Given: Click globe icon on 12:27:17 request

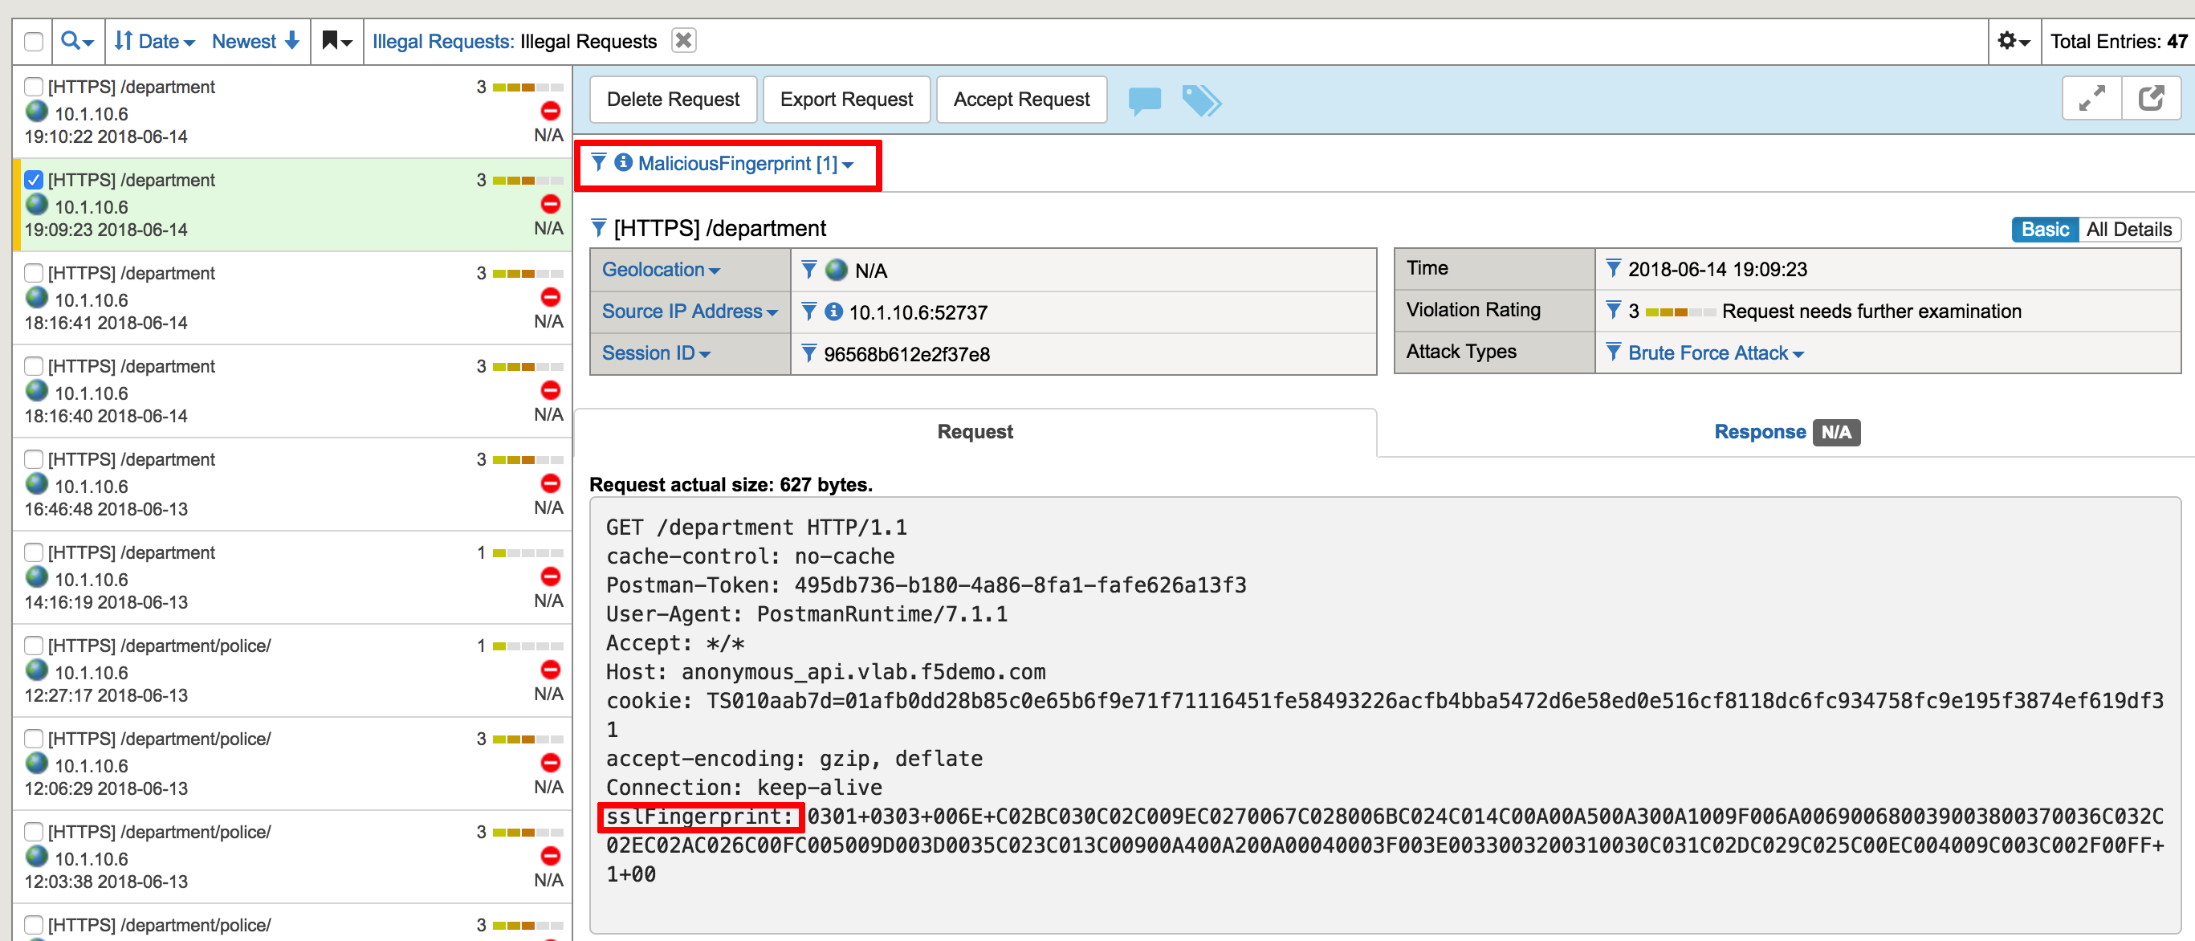Looking at the screenshot, I should coord(37,670).
